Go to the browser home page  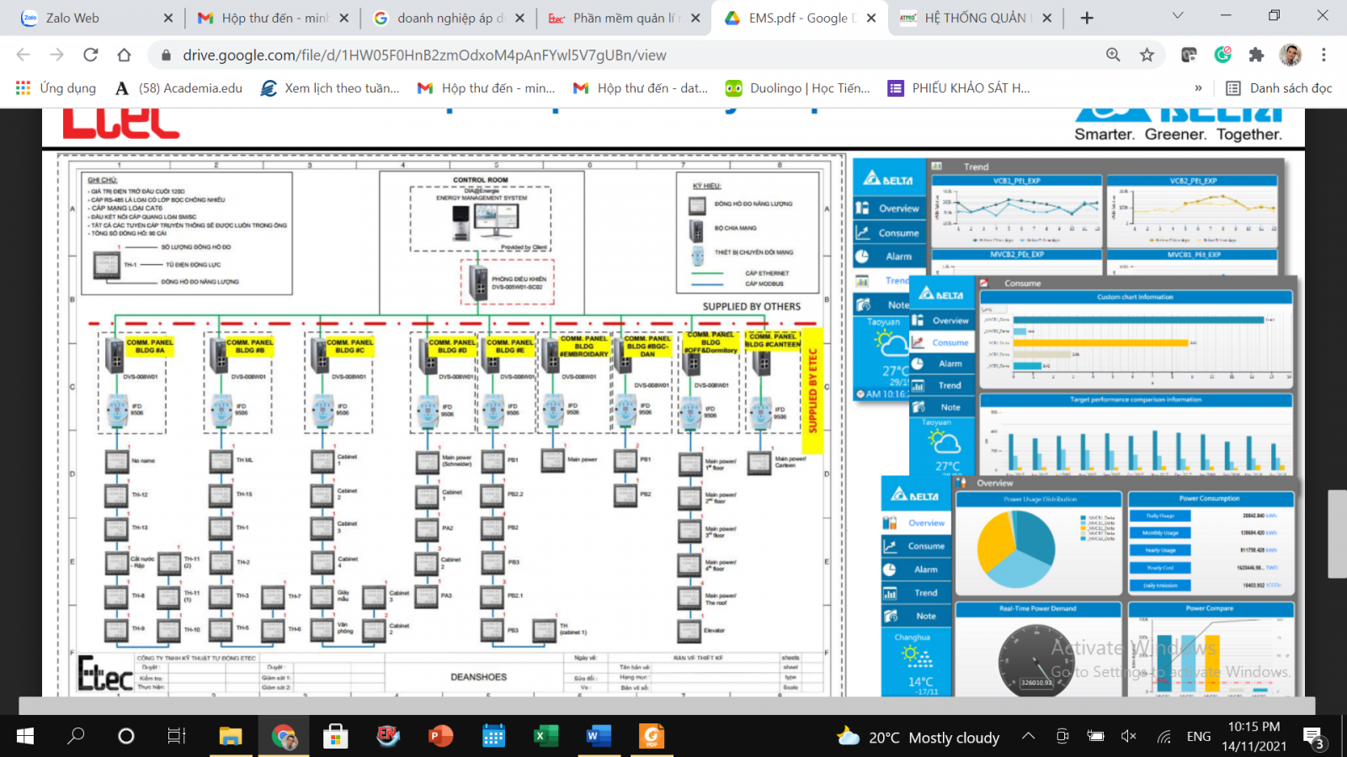124,55
